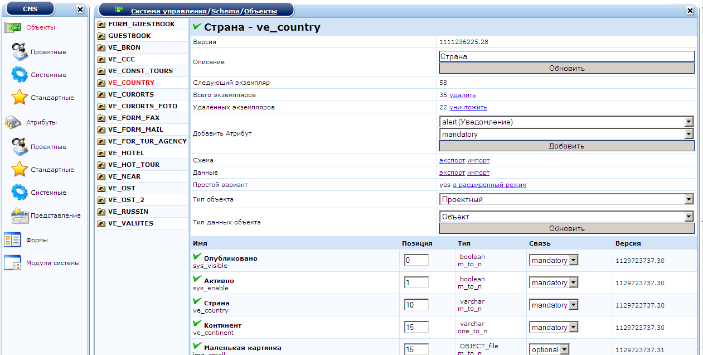Select the Стандартные star icon under Атрибуты

(x=20, y=169)
